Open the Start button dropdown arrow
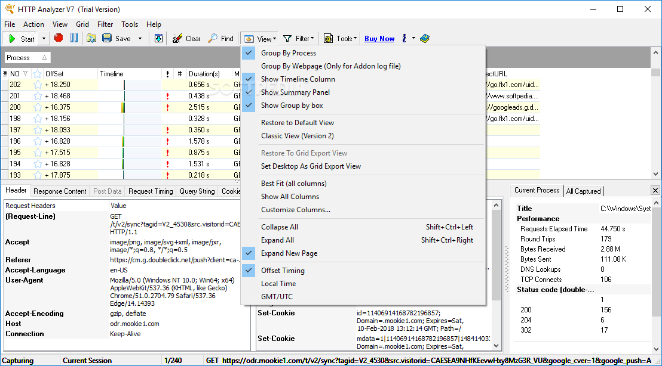This screenshot has height=366, width=662. [44, 39]
